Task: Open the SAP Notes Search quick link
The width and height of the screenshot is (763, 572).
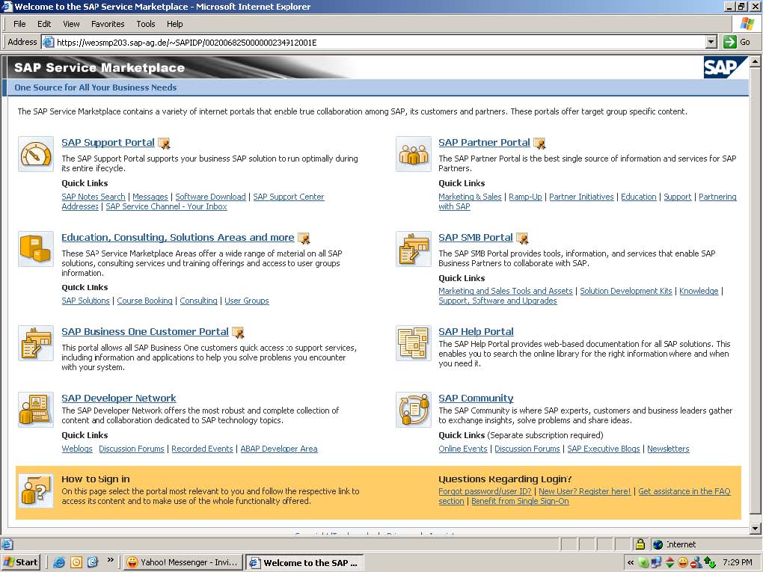Action: click(94, 197)
